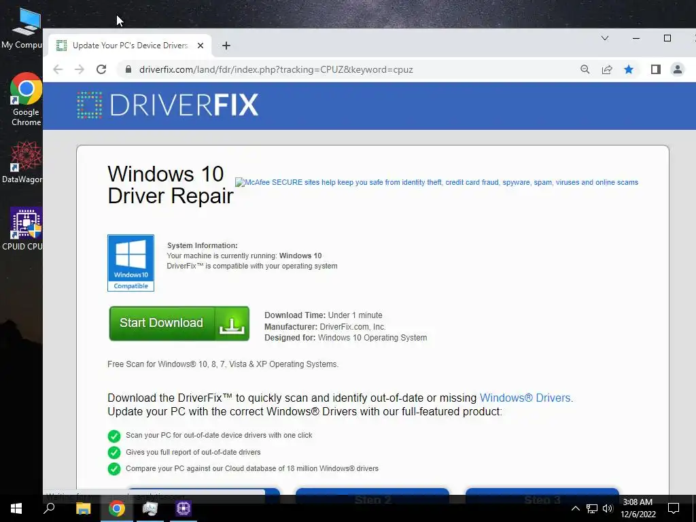696x522 pixels.
Task: Click the Scan your PC checkmark icon
Action: tap(114, 436)
